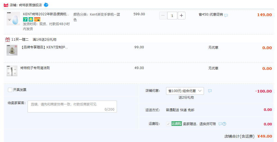Click the store total ¥49.00
Screen dimensions: 277x142
(265, 136)
